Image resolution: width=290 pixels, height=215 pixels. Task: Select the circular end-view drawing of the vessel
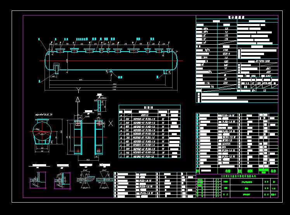(x=42, y=131)
